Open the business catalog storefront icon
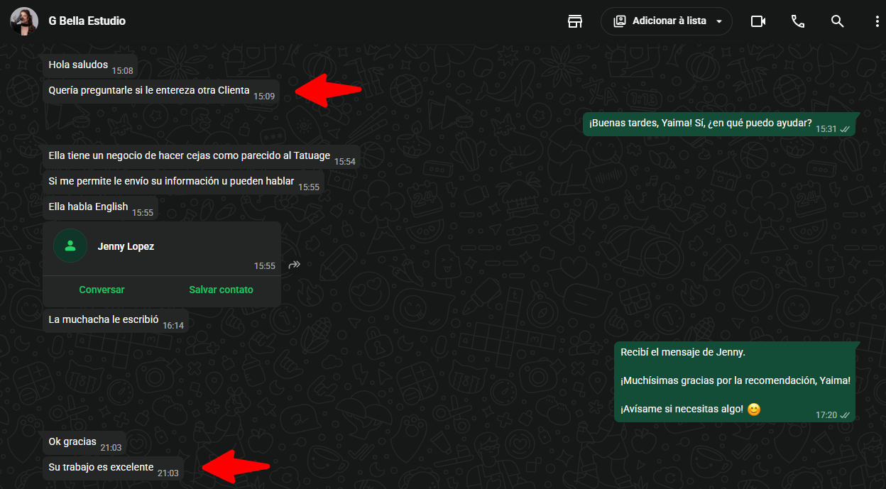The height and width of the screenshot is (489, 886). pyautogui.click(x=575, y=21)
